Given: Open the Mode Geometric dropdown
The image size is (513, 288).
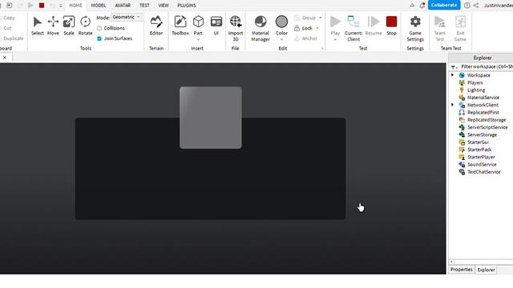Looking at the screenshot, I should (127, 17).
